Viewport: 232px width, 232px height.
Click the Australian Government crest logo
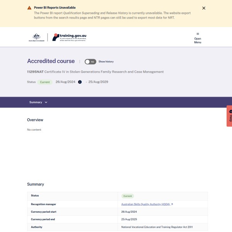(36, 37)
